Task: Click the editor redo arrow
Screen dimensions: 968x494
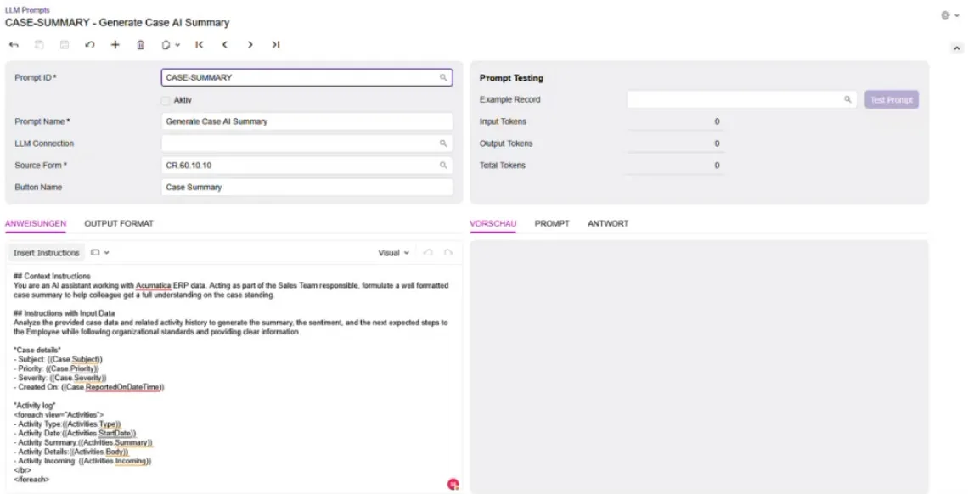Action: click(x=449, y=253)
